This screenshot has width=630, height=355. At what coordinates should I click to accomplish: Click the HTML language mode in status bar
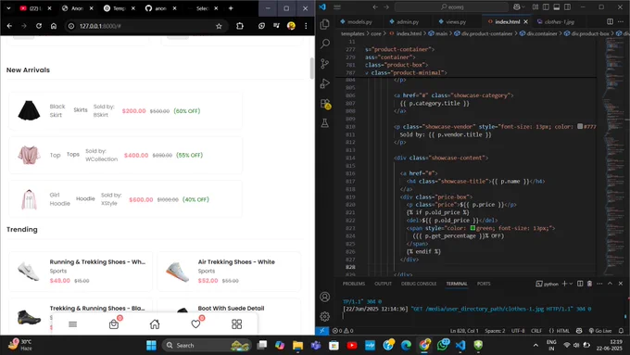563,331
